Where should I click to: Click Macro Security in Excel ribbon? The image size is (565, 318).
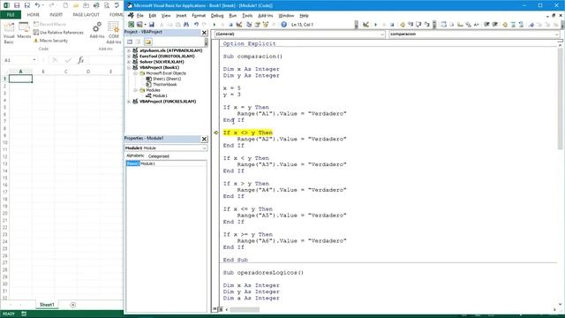[50, 41]
